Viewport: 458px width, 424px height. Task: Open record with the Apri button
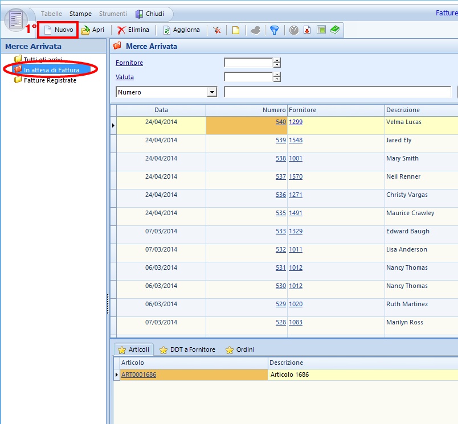(92, 30)
